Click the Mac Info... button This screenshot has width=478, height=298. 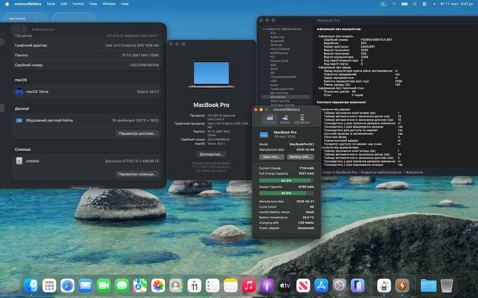(x=272, y=157)
